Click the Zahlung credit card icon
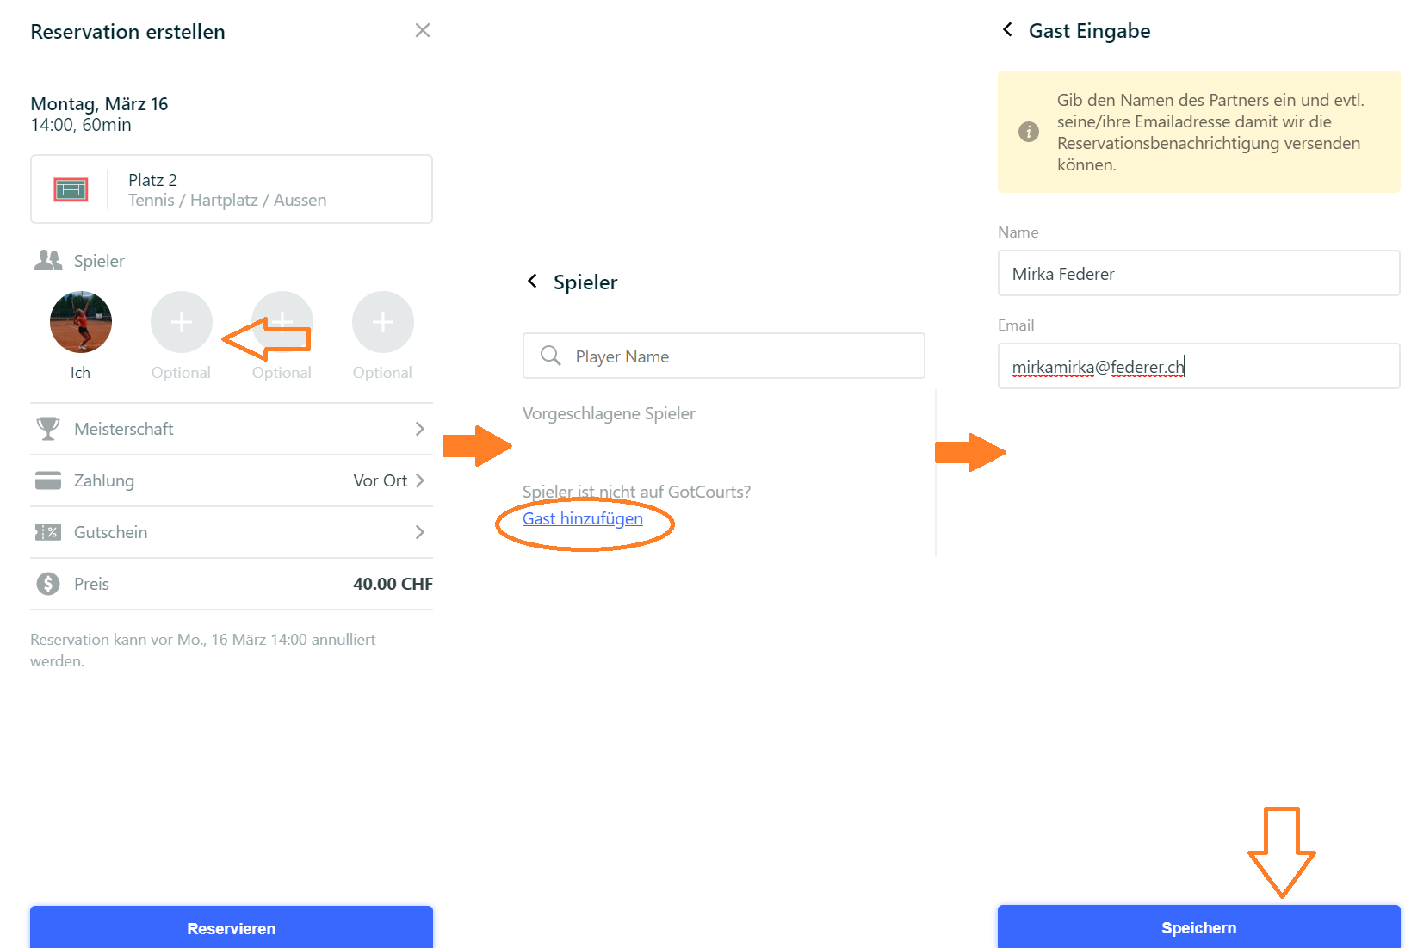Screen dimensions: 1405x948 [x=48, y=480]
